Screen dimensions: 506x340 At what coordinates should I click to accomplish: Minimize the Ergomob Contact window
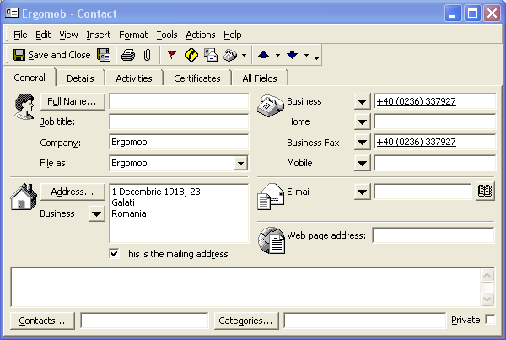(453, 13)
